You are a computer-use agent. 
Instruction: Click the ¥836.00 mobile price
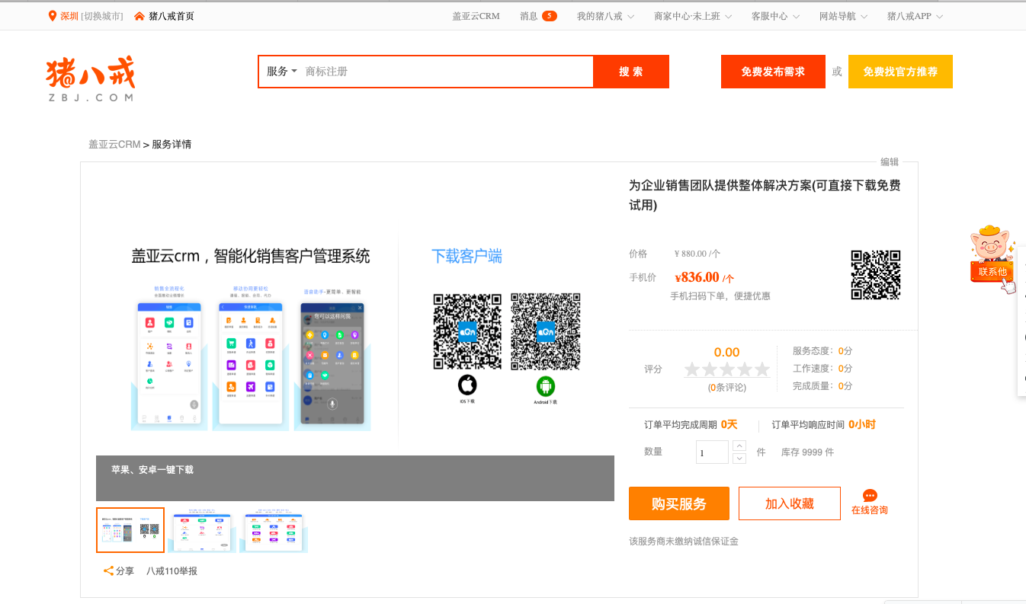704,277
